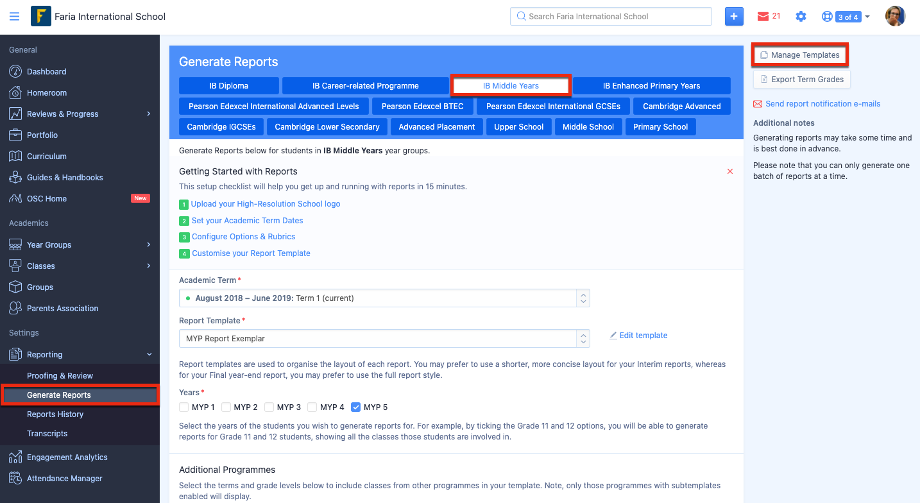Viewport: 920px width, 503px height.
Task: Open the user profile avatar
Action: coord(895,16)
